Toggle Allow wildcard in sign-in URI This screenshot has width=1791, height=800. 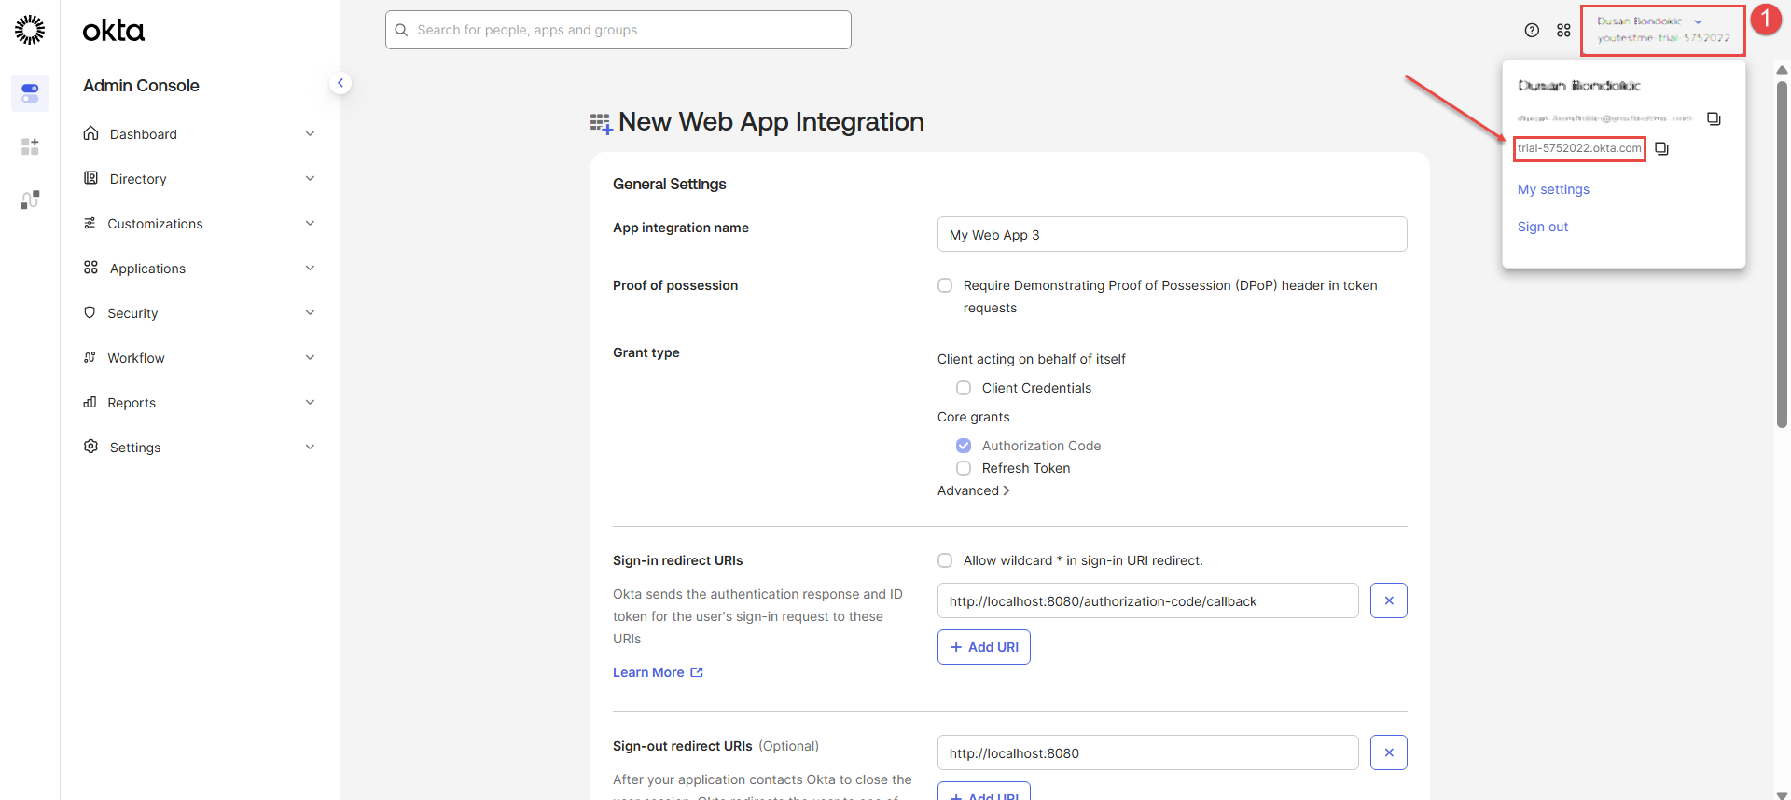click(x=945, y=560)
